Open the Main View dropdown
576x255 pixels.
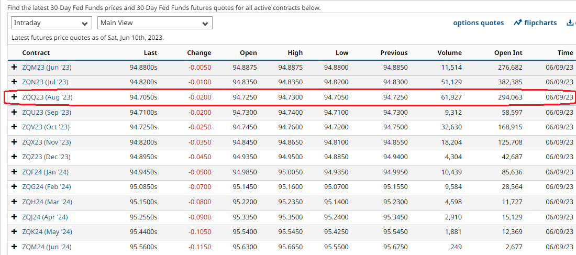(154, 23)
